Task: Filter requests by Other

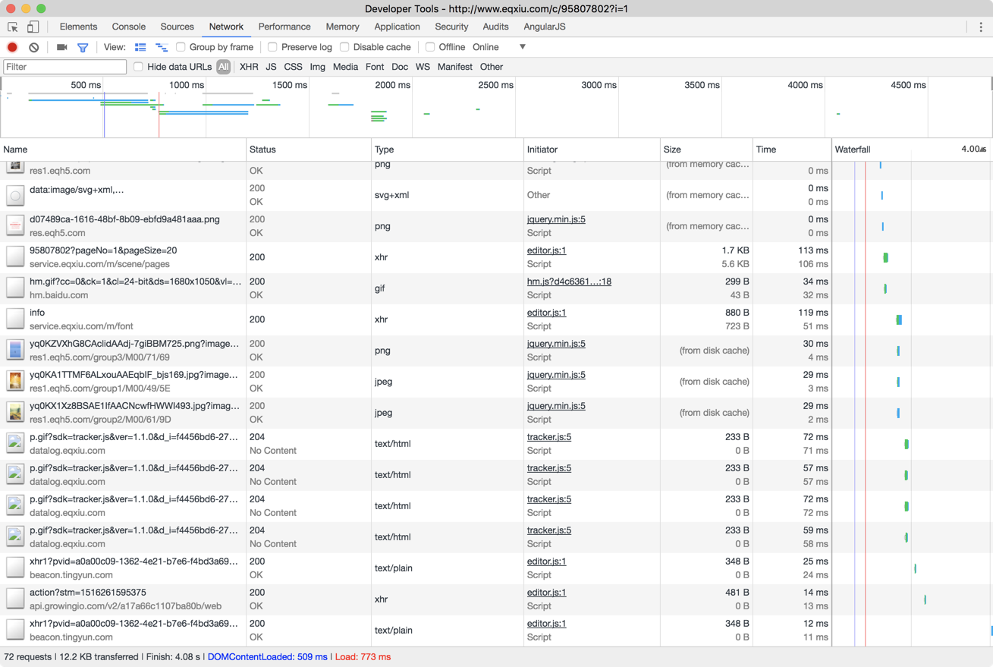Action: point(492,67)
